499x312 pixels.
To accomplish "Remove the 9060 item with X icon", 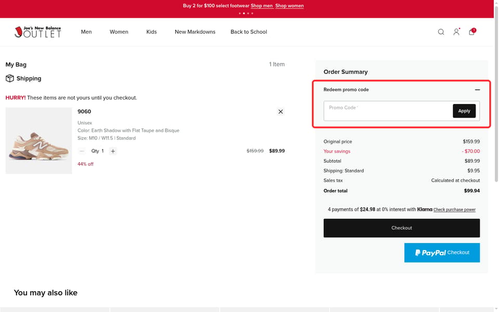I will pos(280,111).
